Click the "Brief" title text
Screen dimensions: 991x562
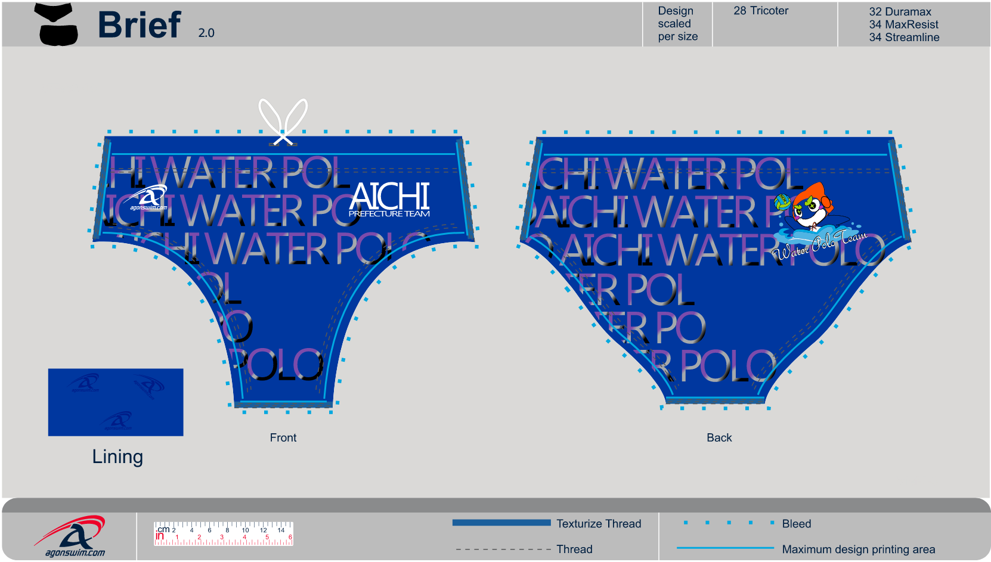140,25
